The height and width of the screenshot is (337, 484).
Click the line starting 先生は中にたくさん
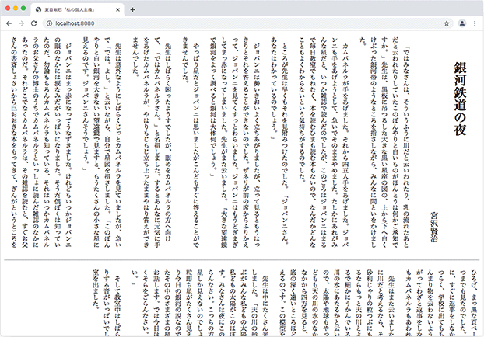coord(265,305)
